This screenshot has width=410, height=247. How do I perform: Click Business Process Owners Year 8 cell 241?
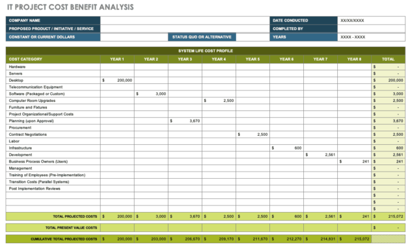[x=354, y=162]
